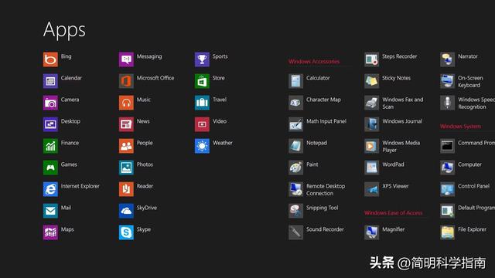Launch the Weather app icon

tap(202, 146)
